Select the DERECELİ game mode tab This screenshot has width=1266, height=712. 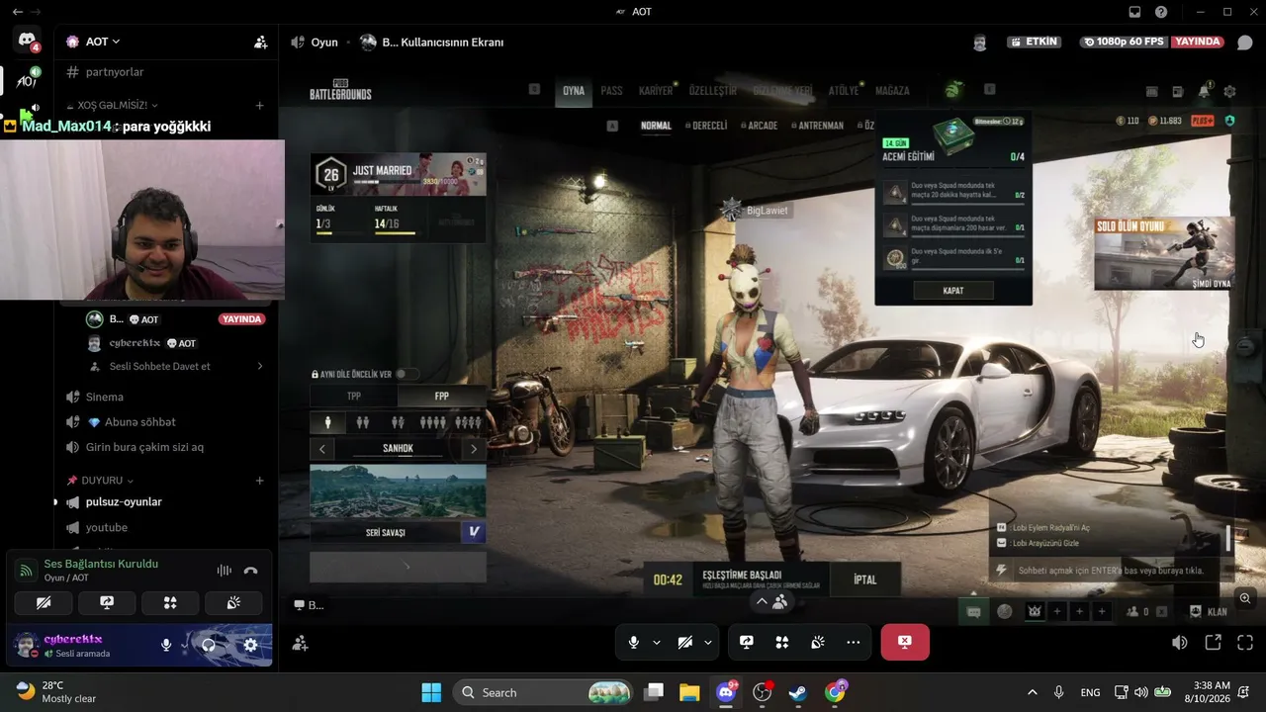709,126
